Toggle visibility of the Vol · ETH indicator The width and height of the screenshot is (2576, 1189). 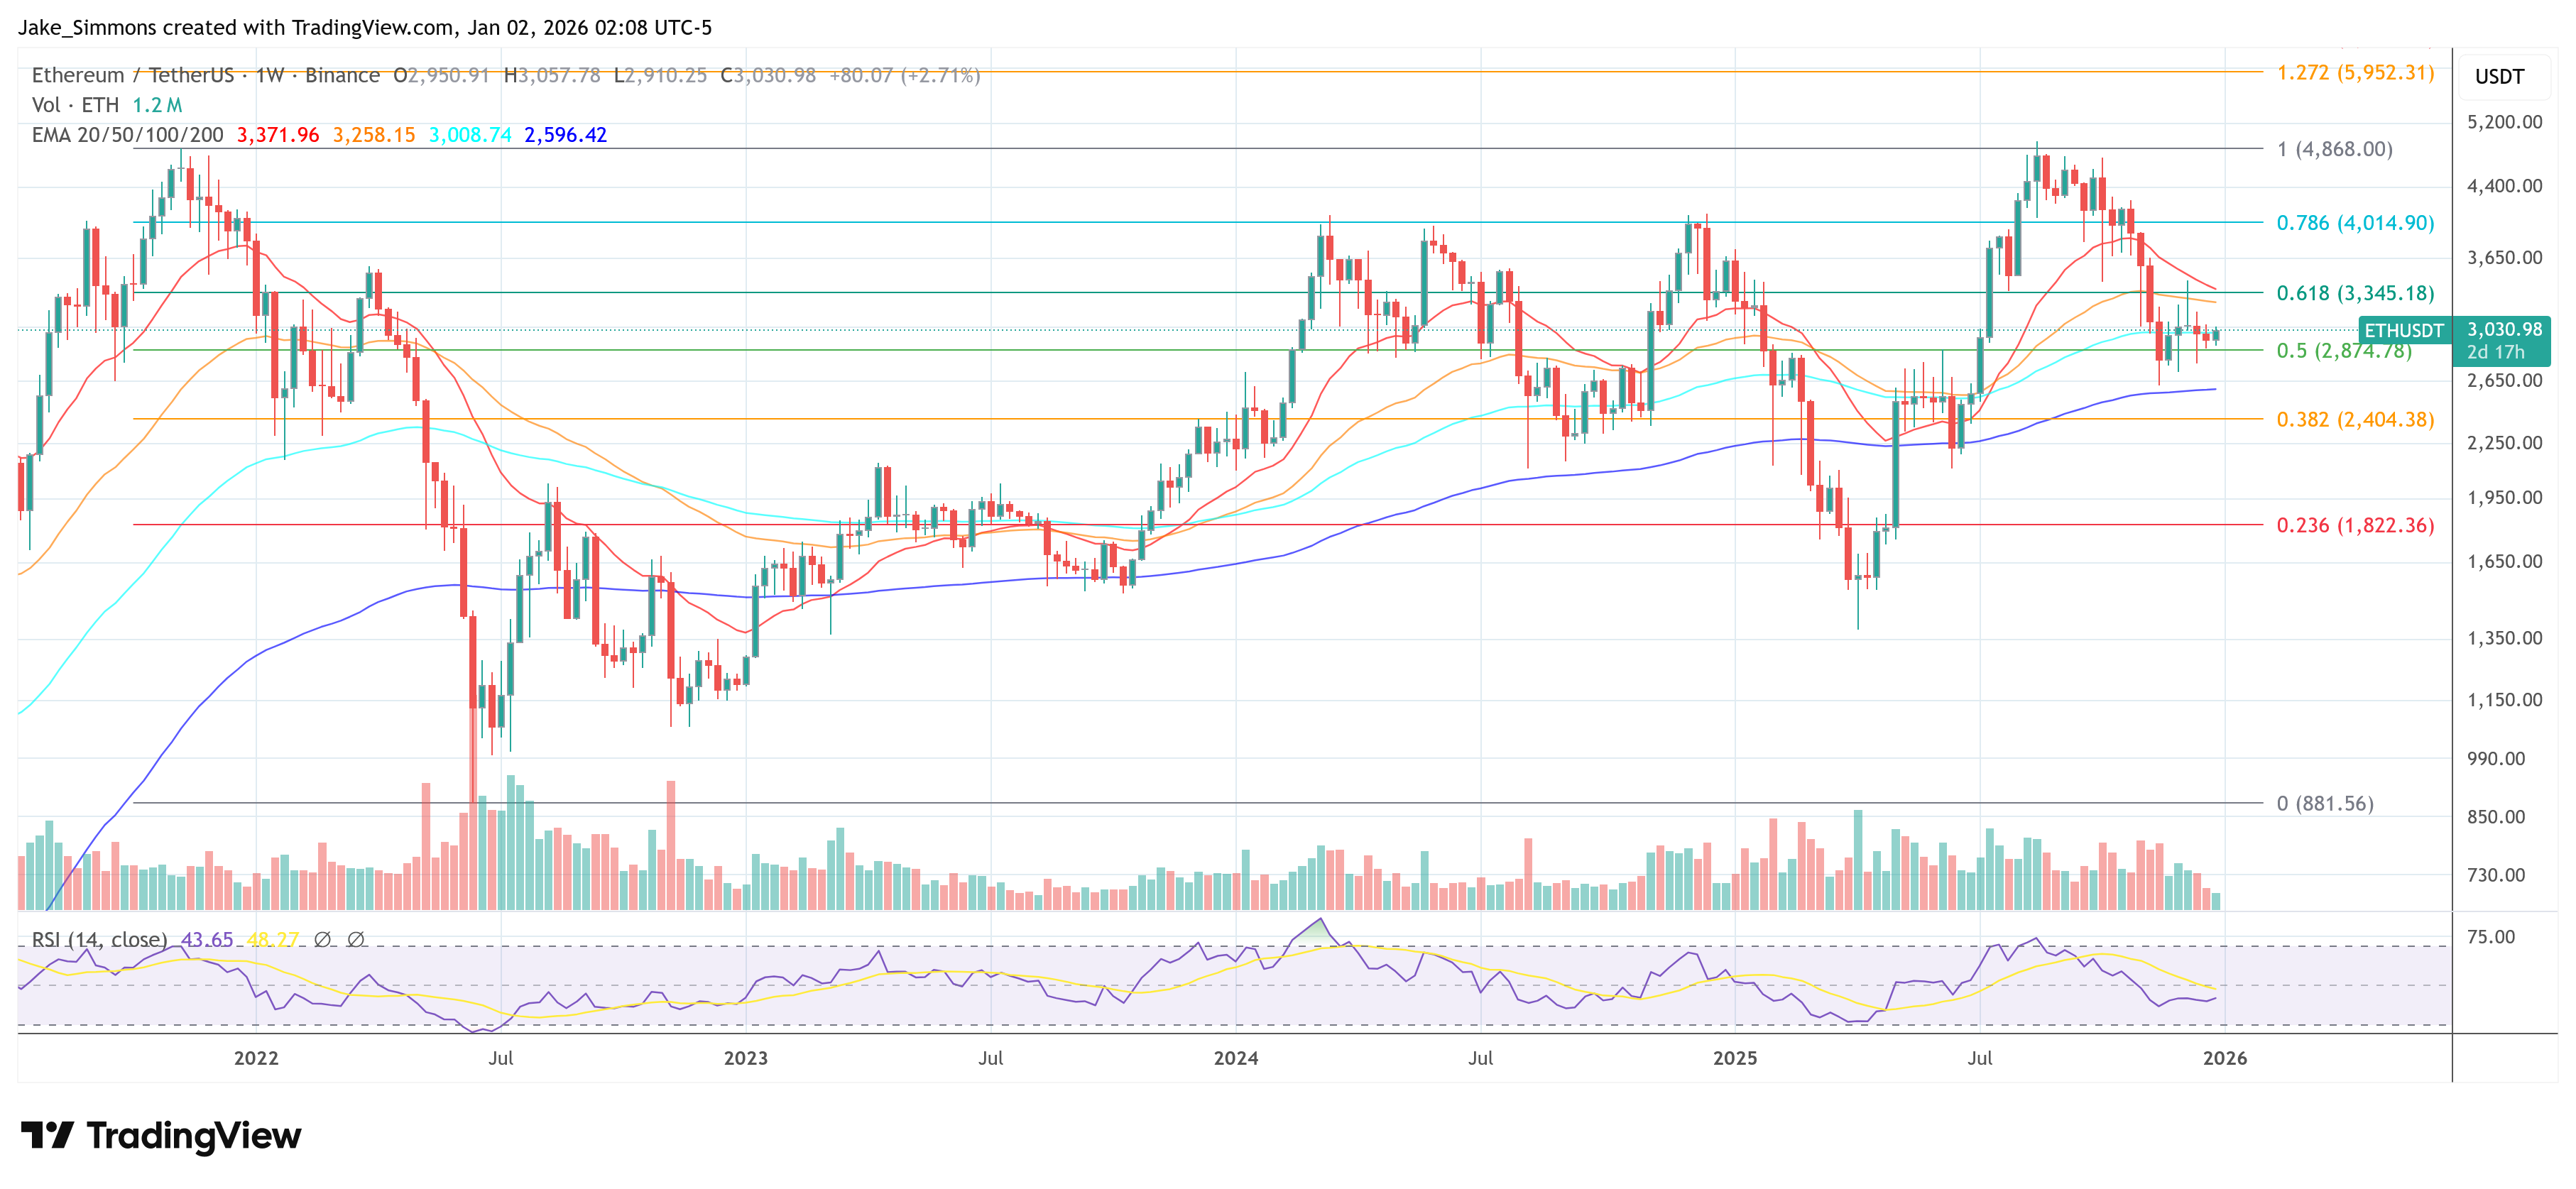pos(75,104)
